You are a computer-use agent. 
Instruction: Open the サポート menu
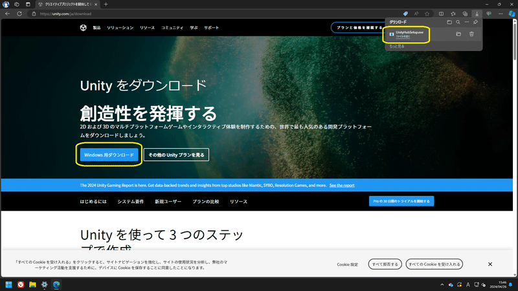click(x=212, y=28)
